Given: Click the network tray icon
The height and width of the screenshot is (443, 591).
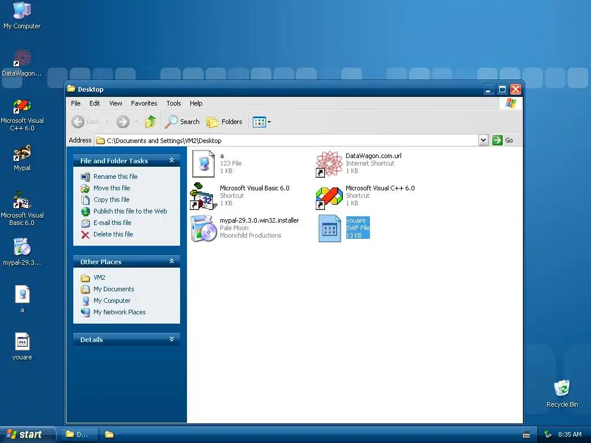Looking at the screenshot, I should pyautogui.click(x=548, y=435).
